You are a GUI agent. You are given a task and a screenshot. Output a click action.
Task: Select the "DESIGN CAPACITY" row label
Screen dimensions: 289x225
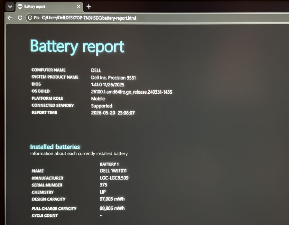pos(49,199)
